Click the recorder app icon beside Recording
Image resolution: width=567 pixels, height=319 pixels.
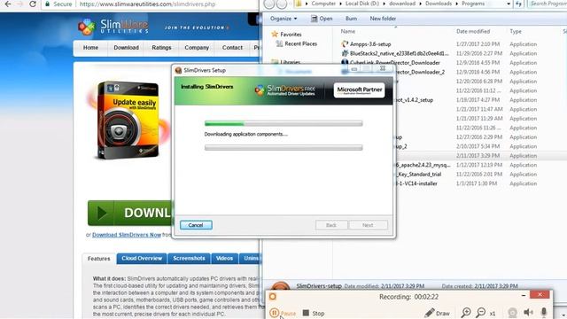(273, 297)
